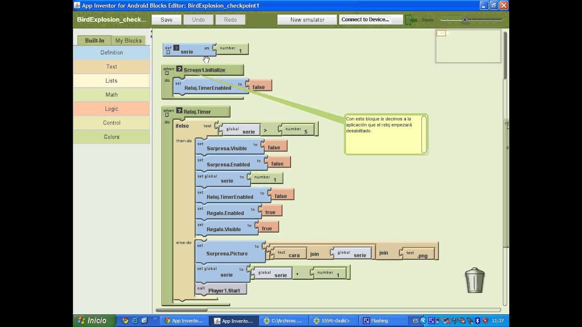Toggle collapse box on the Reloj.Timer block

click(166, 115)
